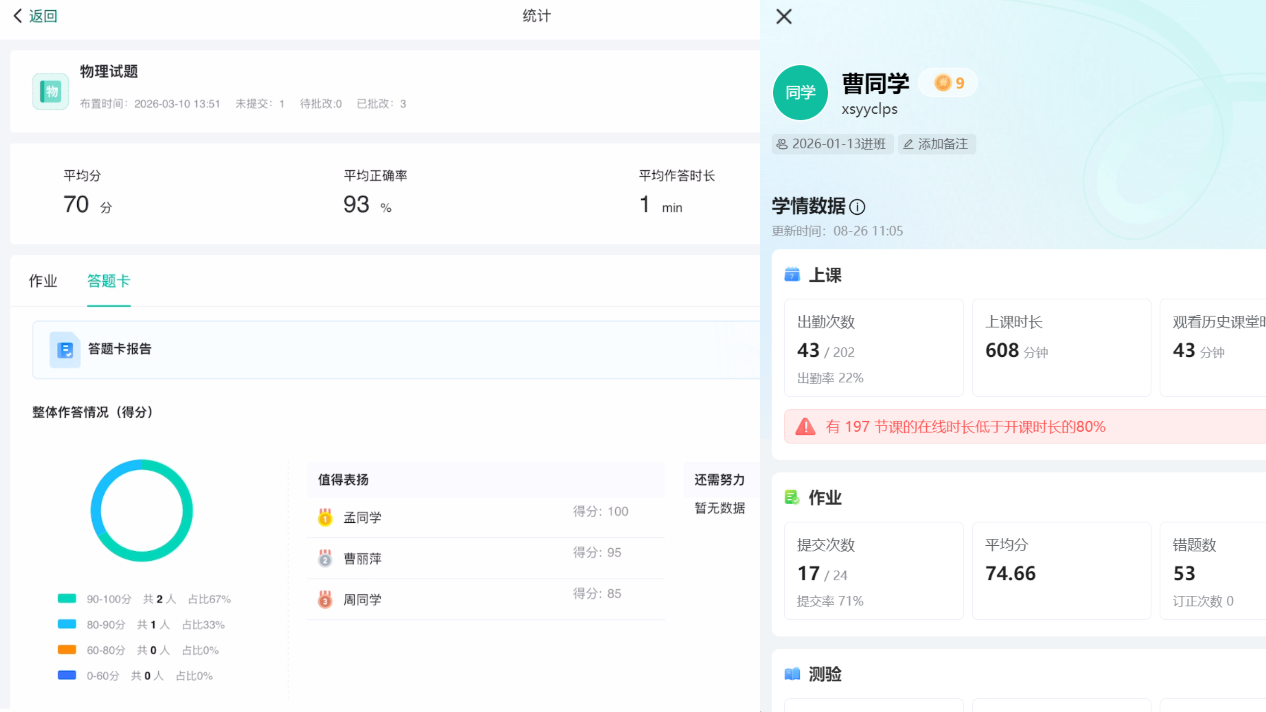Click the 统计 page title
Viewport: 1266px width, 712px height.
537,16
